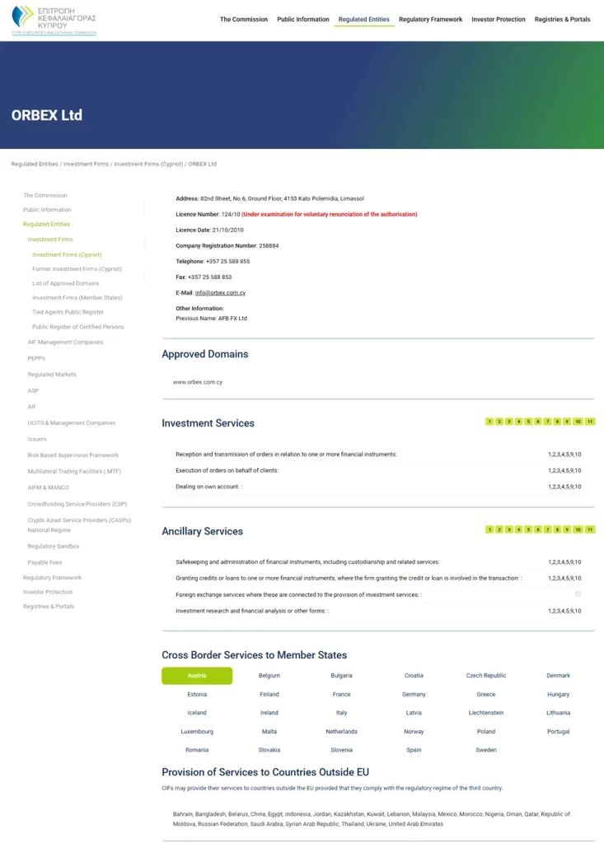This screenshot has width=604, height=843.
Task: Open Crypto Asset Service Providers (CASPs) sidebar item
Action: pos(80,525)
